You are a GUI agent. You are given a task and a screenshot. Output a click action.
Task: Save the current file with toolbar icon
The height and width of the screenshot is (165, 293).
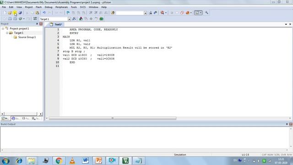tap(15, 13)
